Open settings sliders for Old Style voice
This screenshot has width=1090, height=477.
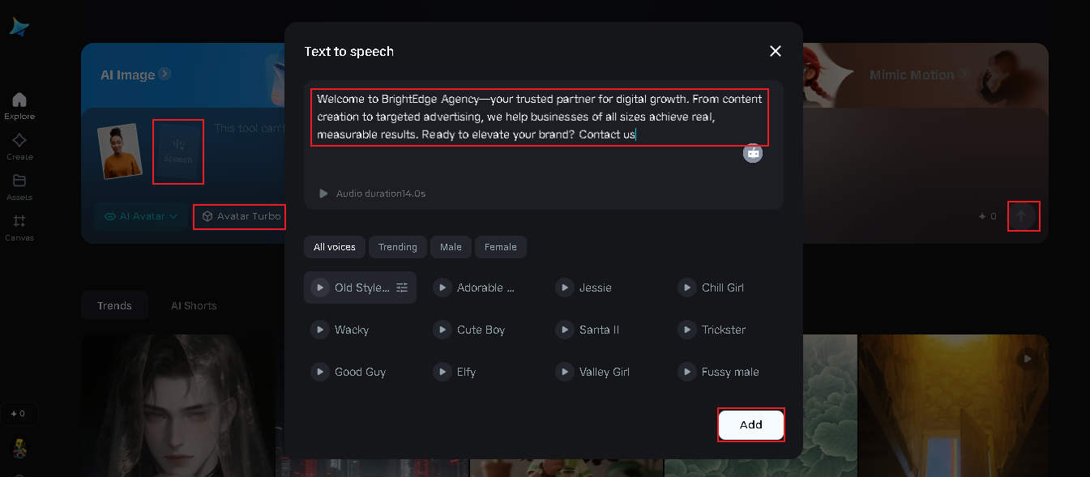coord(402,287)
